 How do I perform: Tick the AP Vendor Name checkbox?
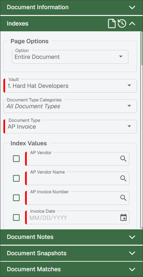pyautogui.click(x=16, y=178)
